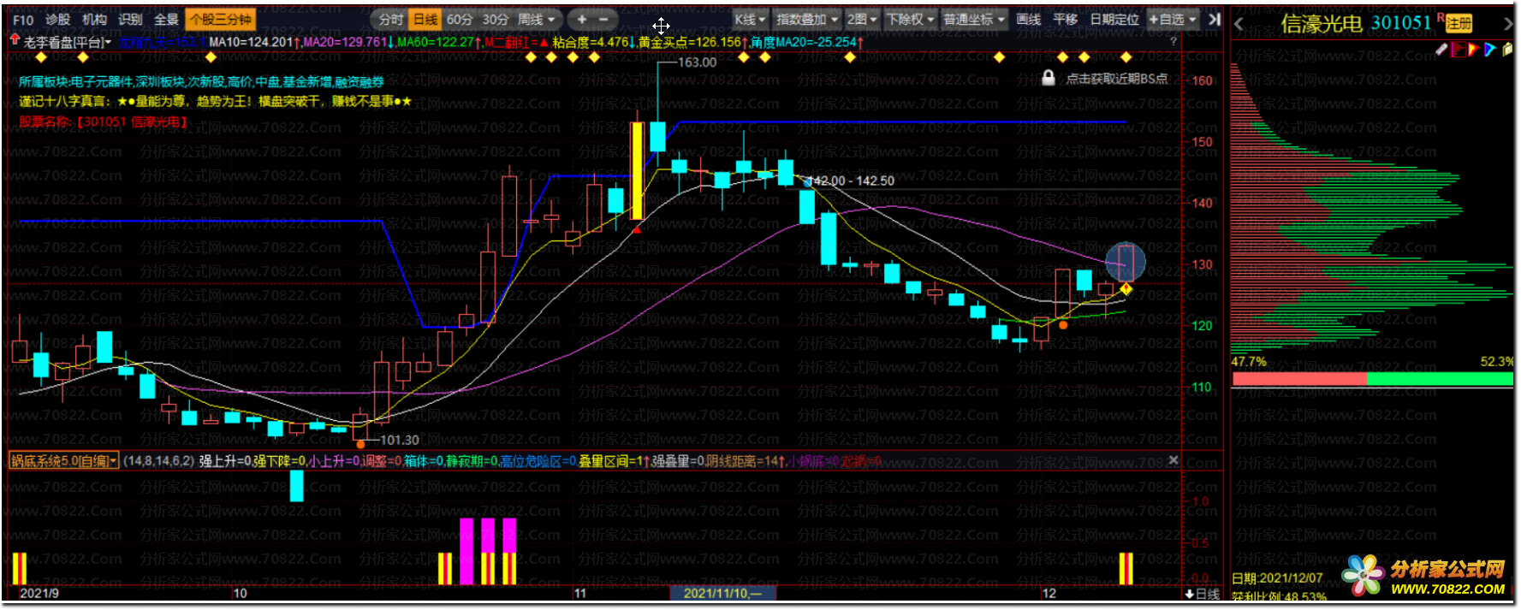Viewport: 1521px width, 610px height.
Task: Click the highlighted last candlestick
Action: [1126, 263]
